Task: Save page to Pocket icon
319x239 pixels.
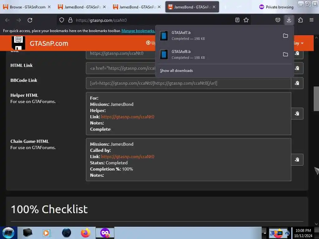Action: 278,20
